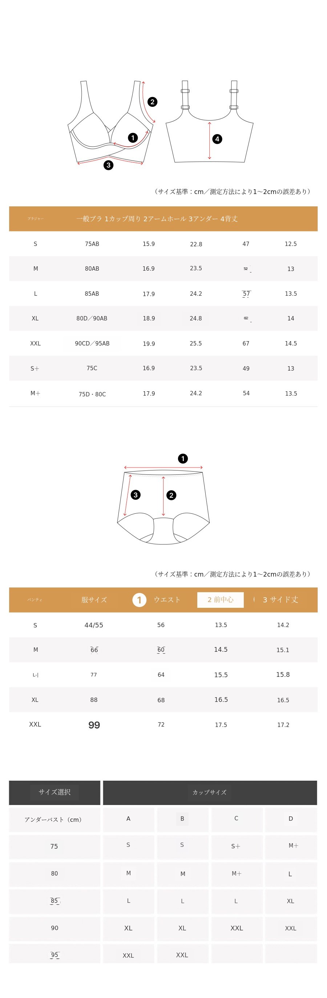Select the 3 サイド丈 column header
This screenshot has width=327, height=998.
pos(280,600)
